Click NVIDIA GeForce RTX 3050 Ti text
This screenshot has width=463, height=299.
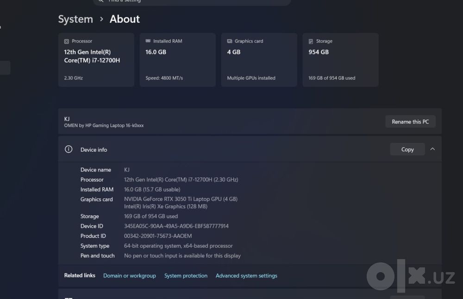click(x=181, y=199)
